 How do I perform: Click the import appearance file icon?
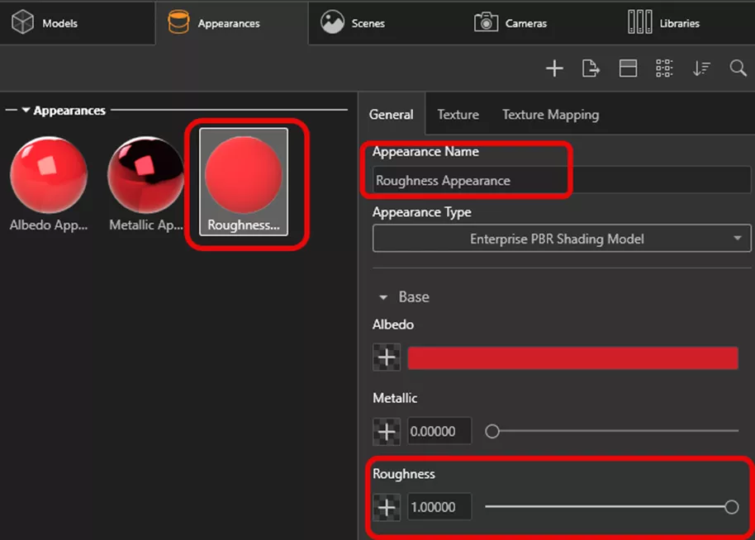click(x=591, y=69)
